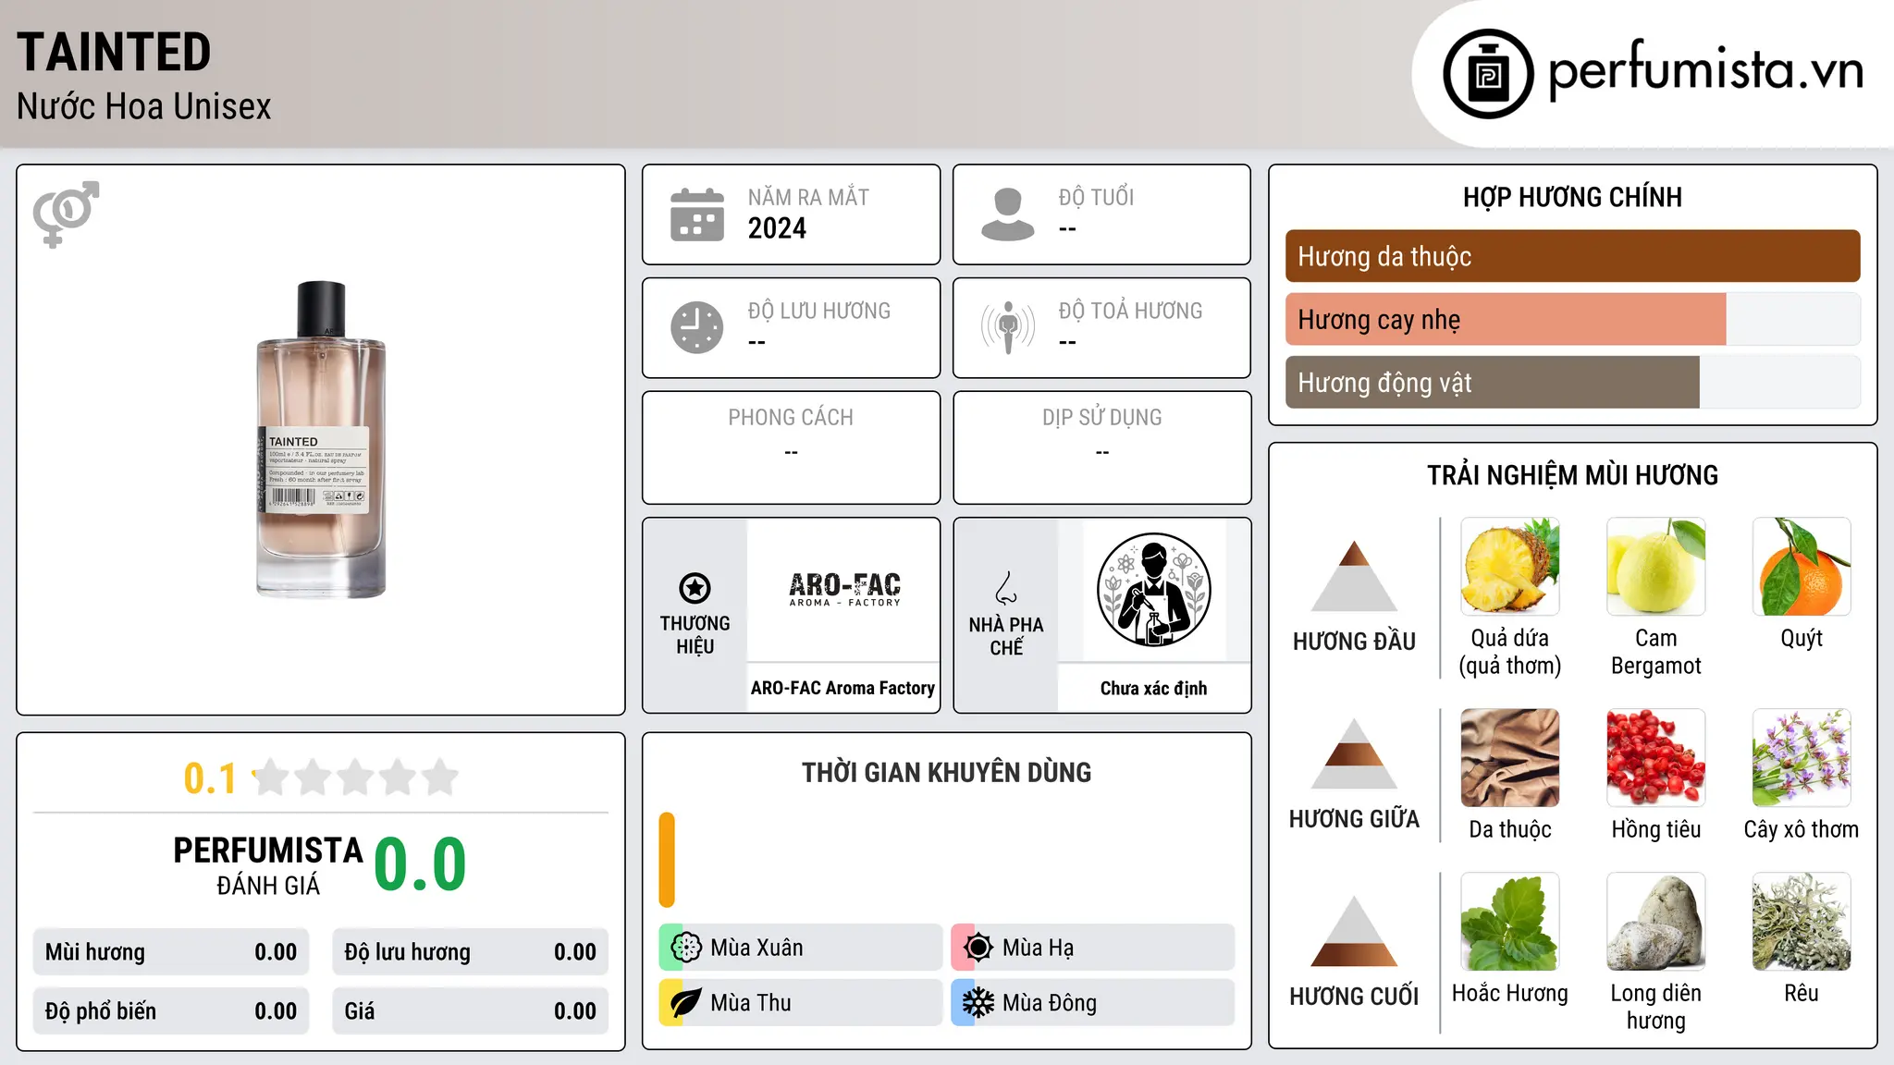This screenshot has width=1894, height=1065.
Task: Open the Cây xô thơm sage image
Action: point(1802,758)
